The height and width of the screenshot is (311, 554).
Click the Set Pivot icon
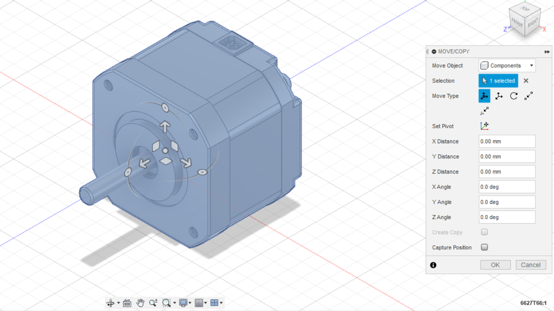point(484,126)
